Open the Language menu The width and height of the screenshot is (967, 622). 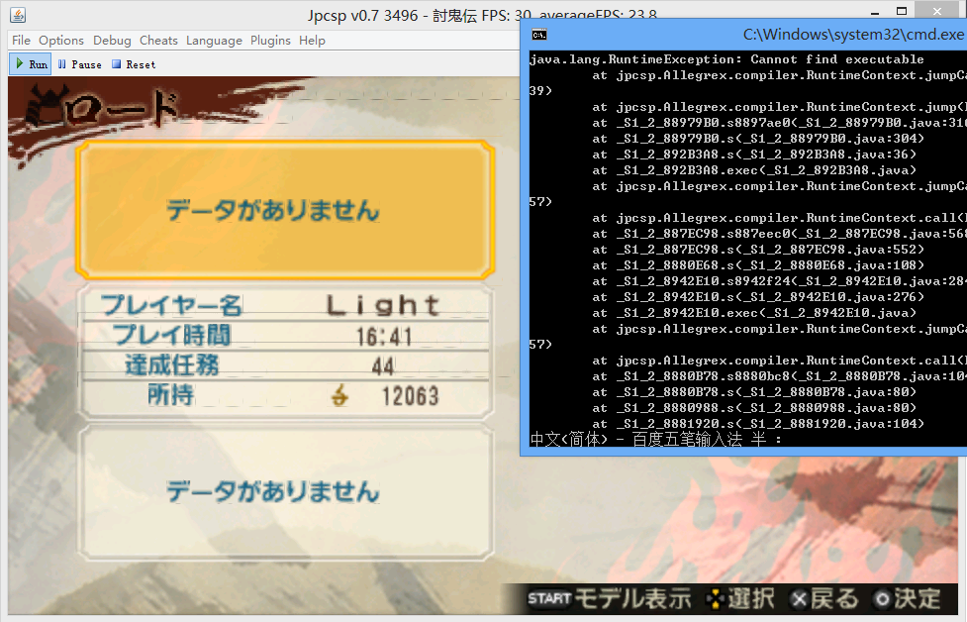pyautogui.click(x=214, y=41)
